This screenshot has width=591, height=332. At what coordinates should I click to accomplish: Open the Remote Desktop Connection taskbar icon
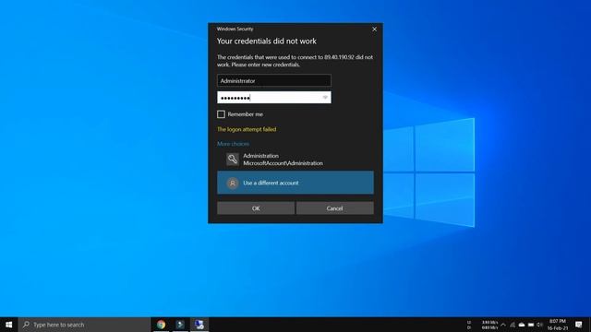(199, 325)
